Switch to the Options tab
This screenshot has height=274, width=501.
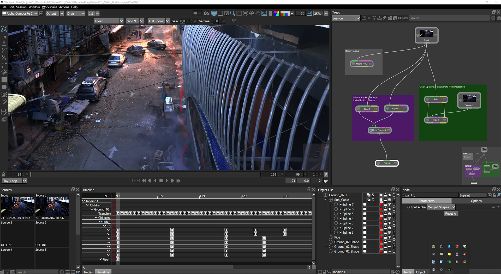tap(476, 201)
